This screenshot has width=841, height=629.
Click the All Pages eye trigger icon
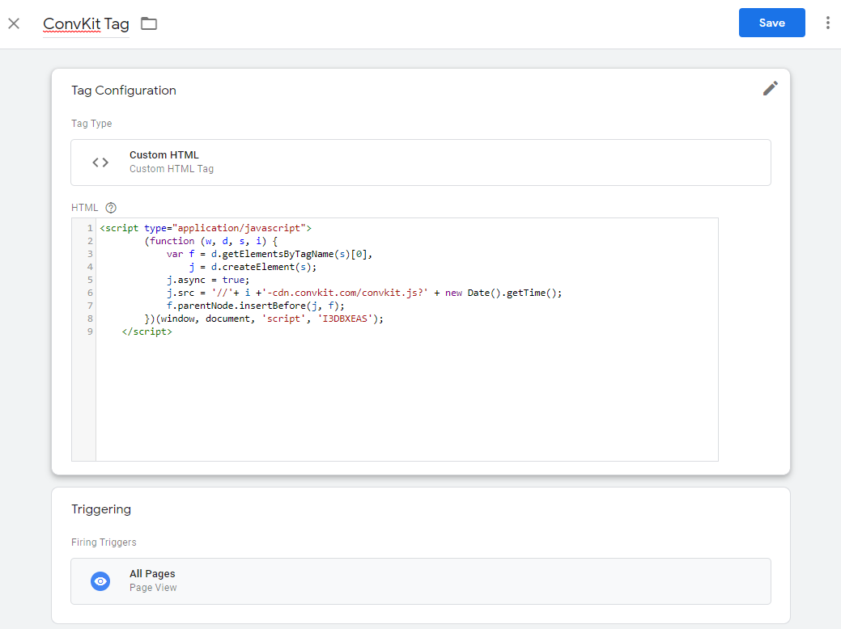coord(100,581)
